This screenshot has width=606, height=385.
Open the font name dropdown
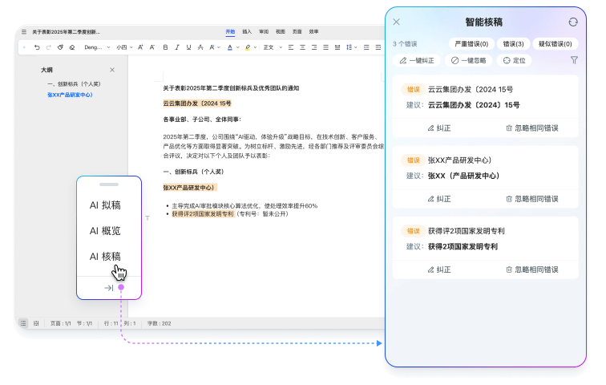(95, 47)
